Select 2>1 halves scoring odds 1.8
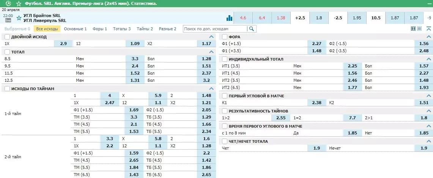The width and height of the screenshot is (433, 178). [424, 118]
